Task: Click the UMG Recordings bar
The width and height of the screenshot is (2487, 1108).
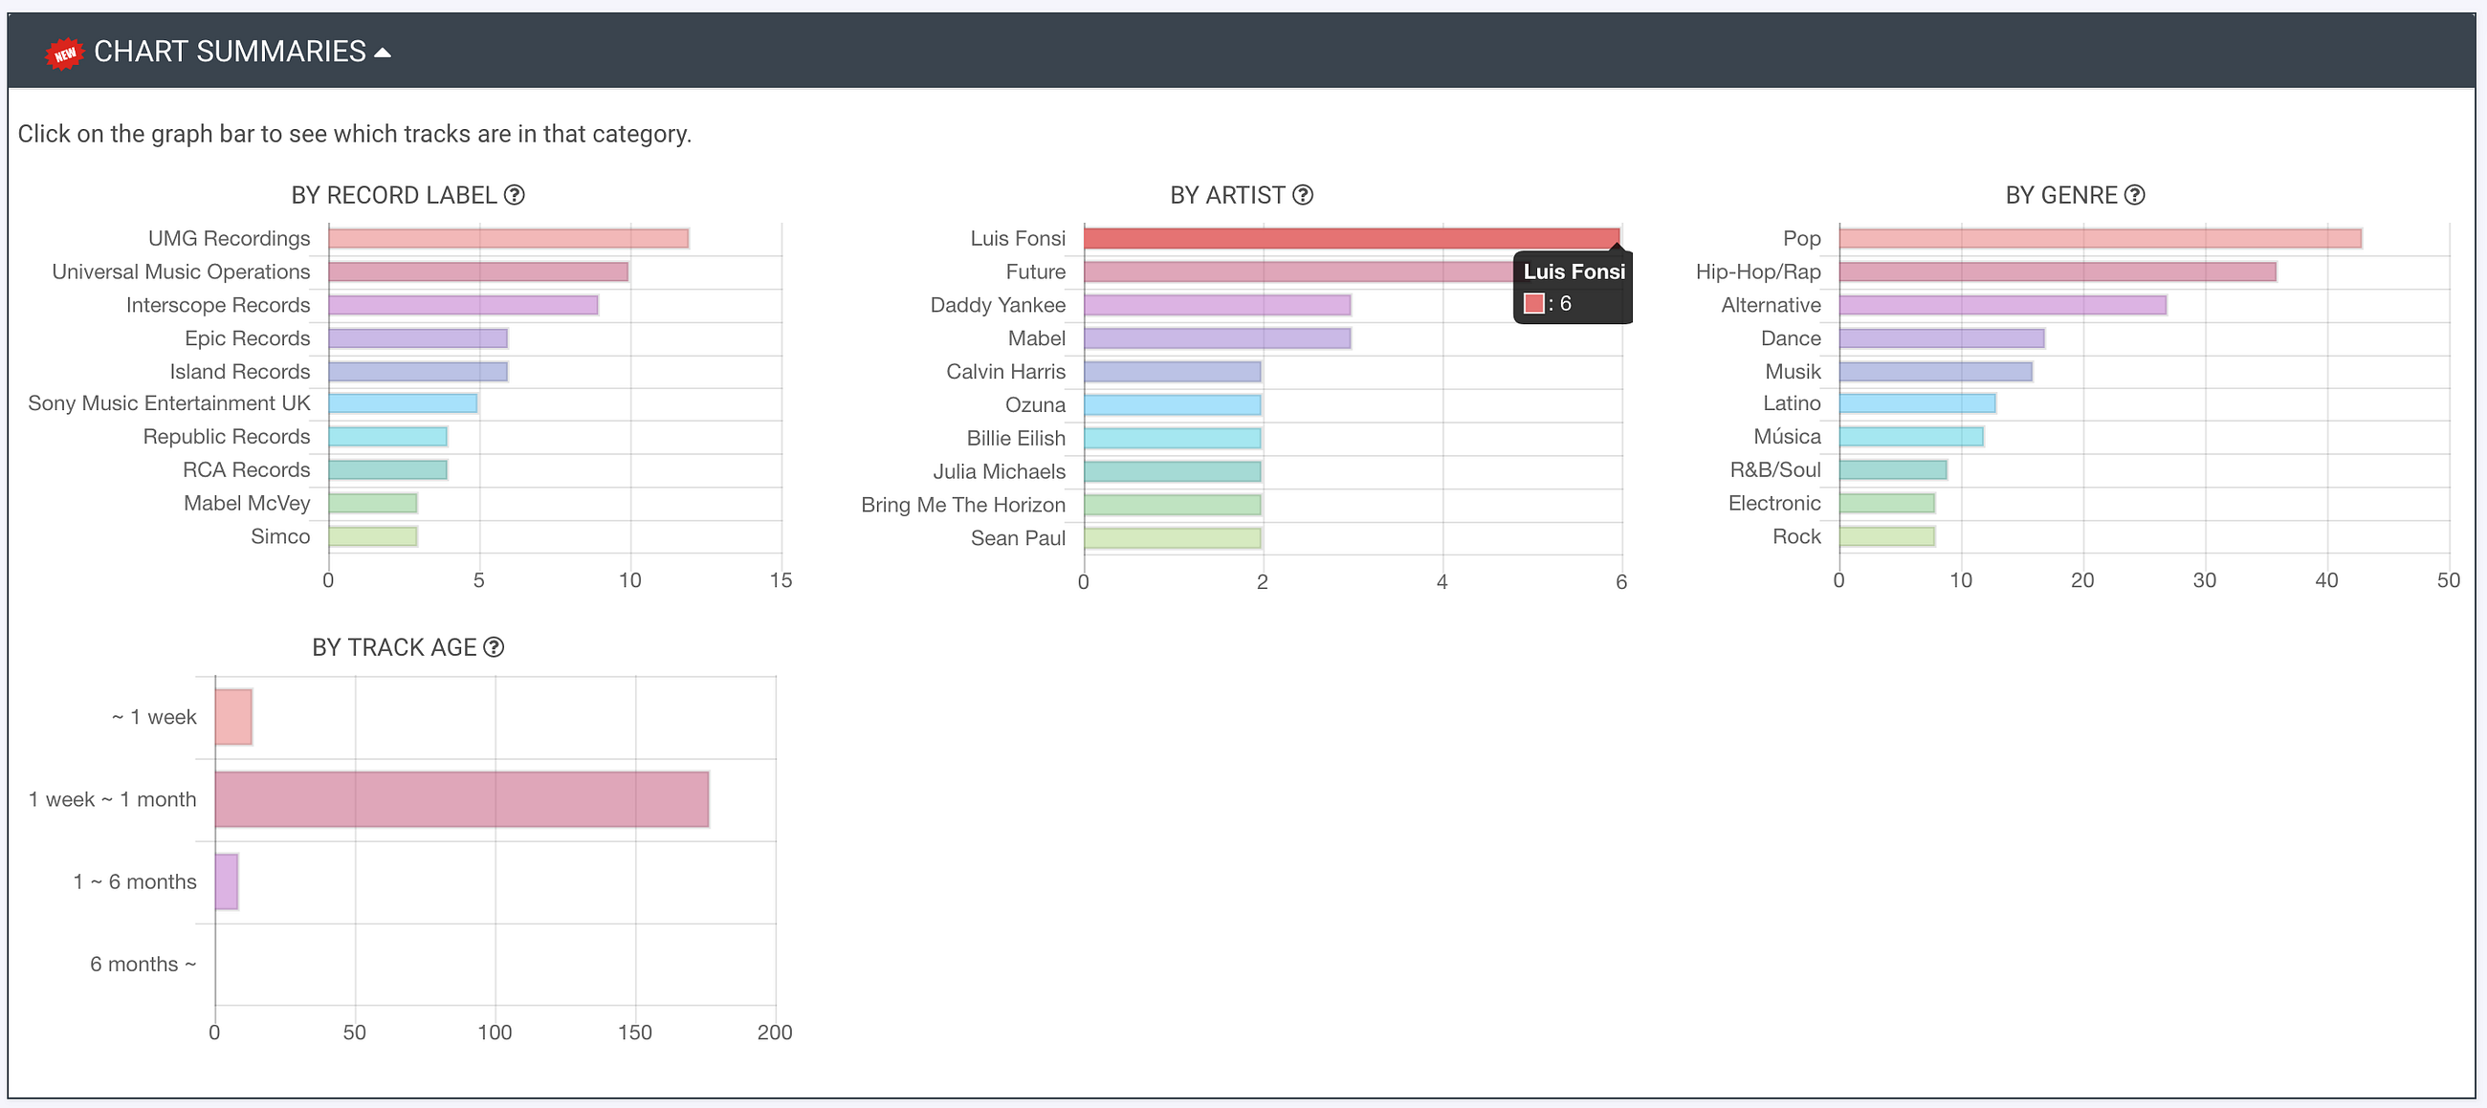Action: click(508, 238)
